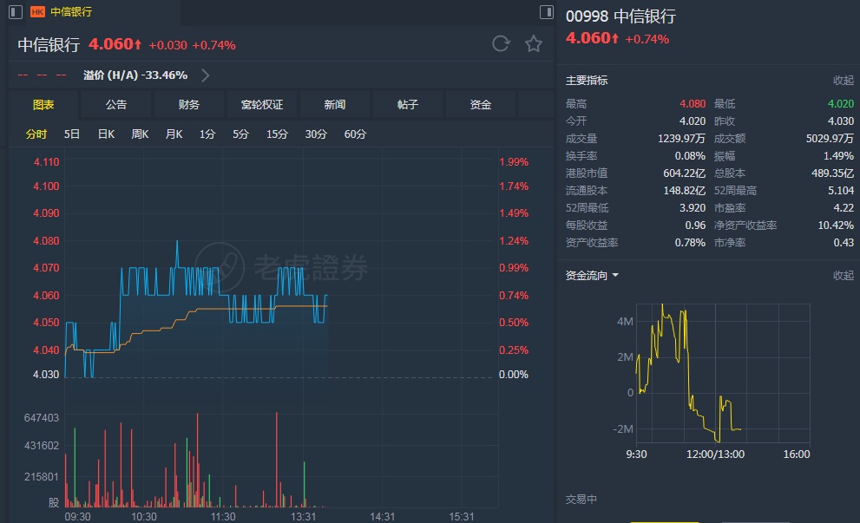Collapse the 资金流向 section

click(x=843, y=275)
